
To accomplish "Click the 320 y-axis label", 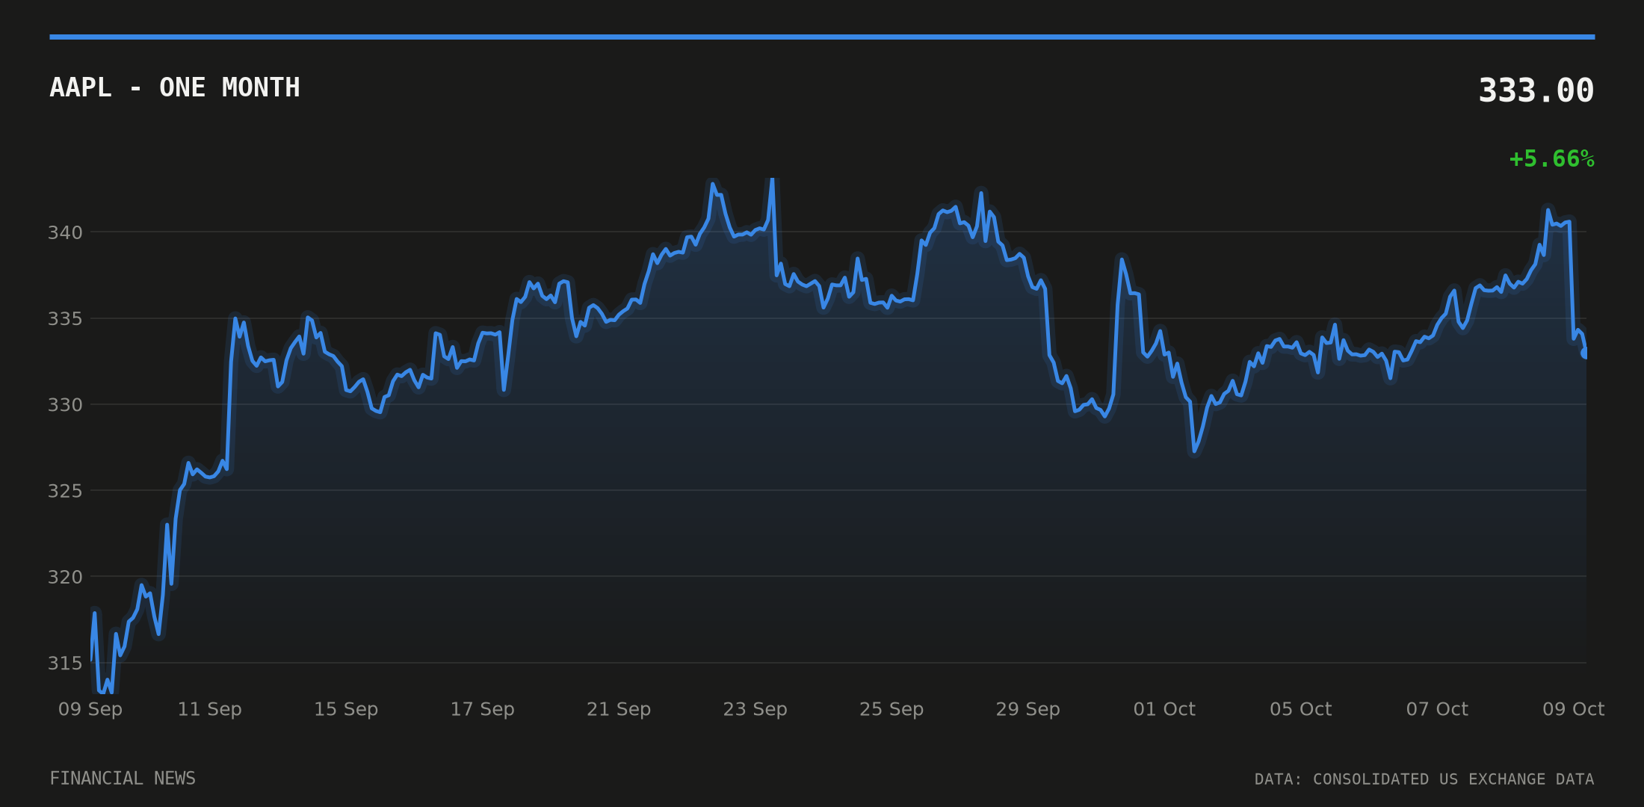I will (65, 577).
